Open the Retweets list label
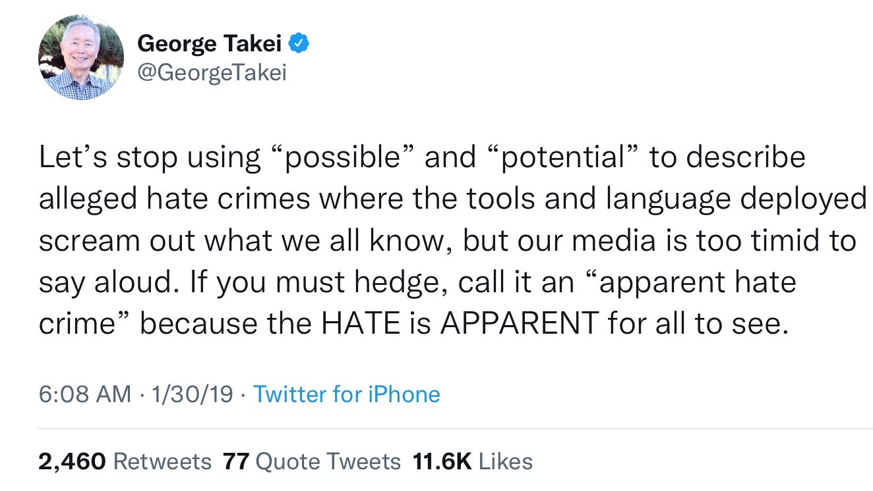This screenshot has width=873, height=491. click(162, 461)
